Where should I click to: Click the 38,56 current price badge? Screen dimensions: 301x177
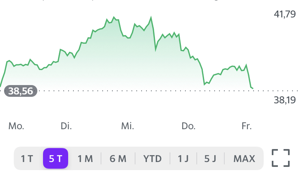(21, 91)
